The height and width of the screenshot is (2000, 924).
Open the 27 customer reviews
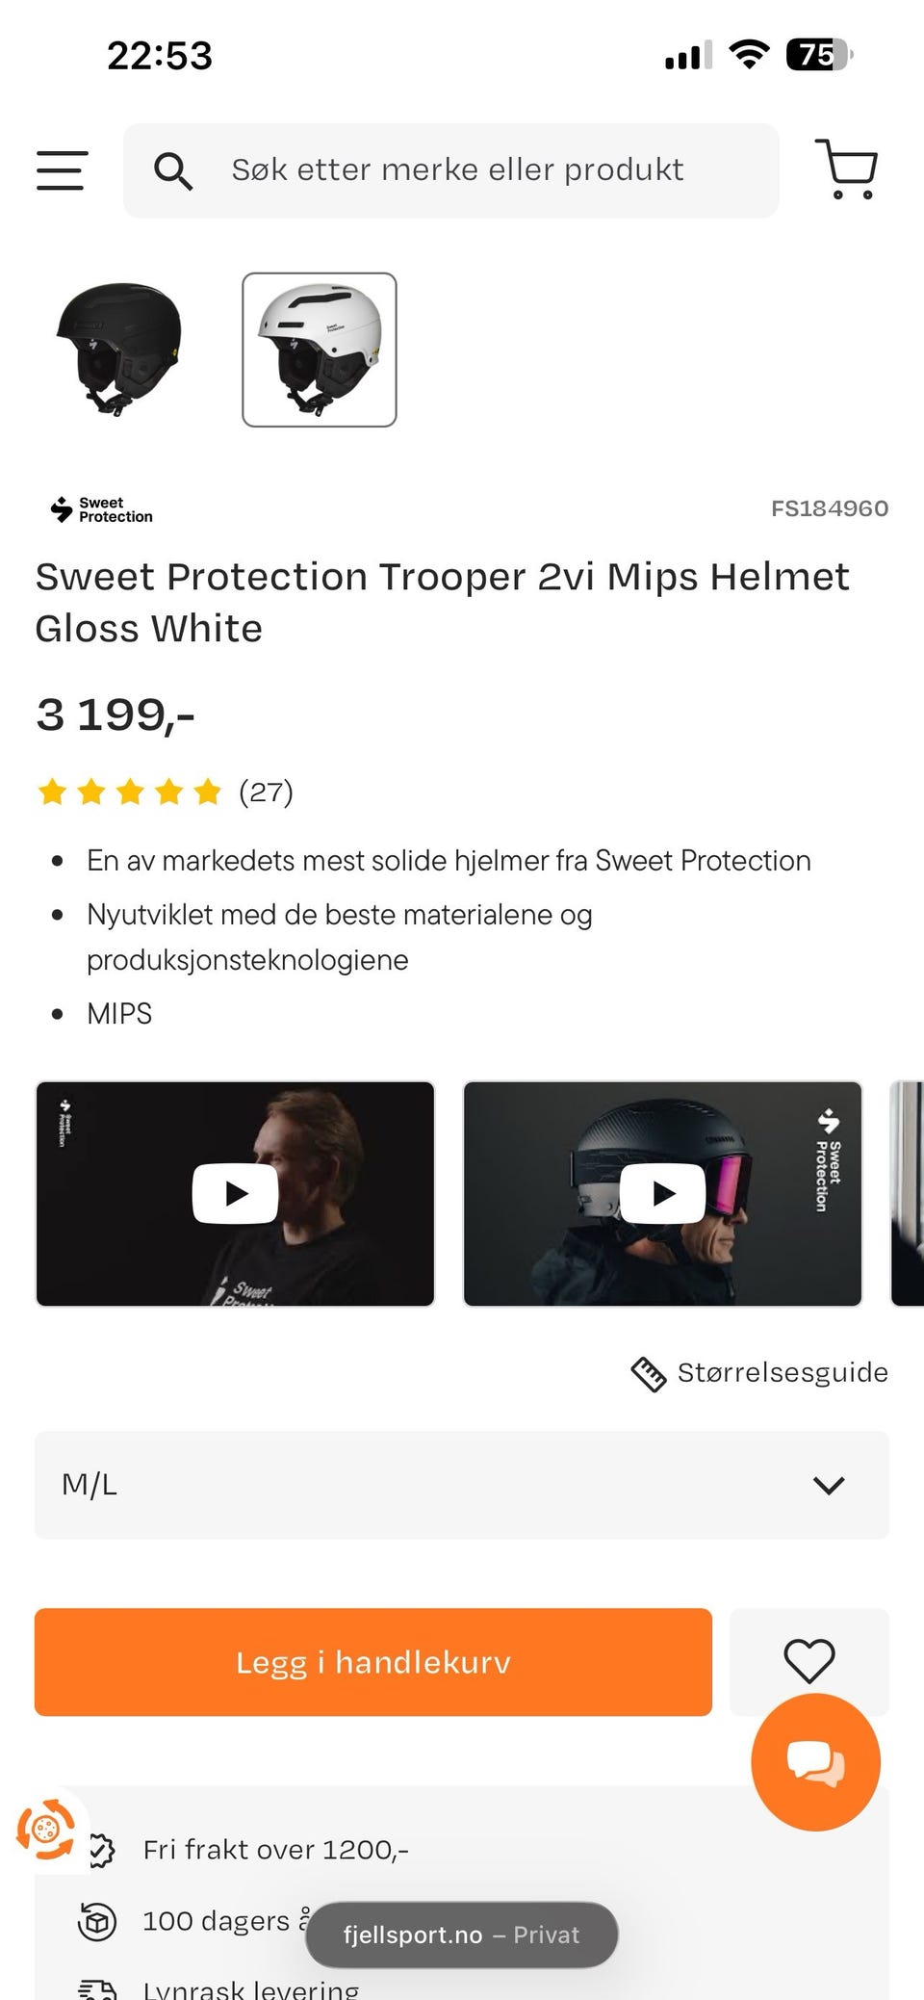click(x=266, y=792)
